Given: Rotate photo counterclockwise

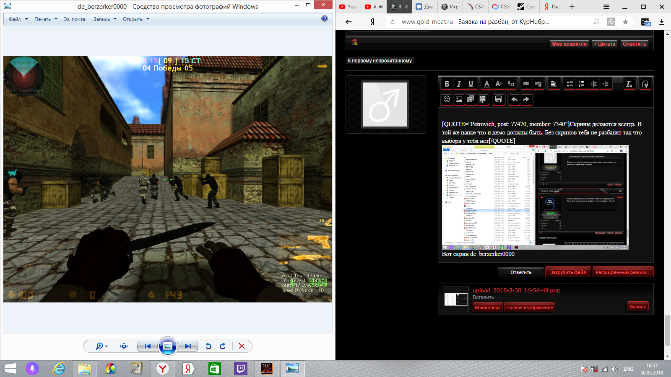Looking at the screenshot, I should pos(208,346).
